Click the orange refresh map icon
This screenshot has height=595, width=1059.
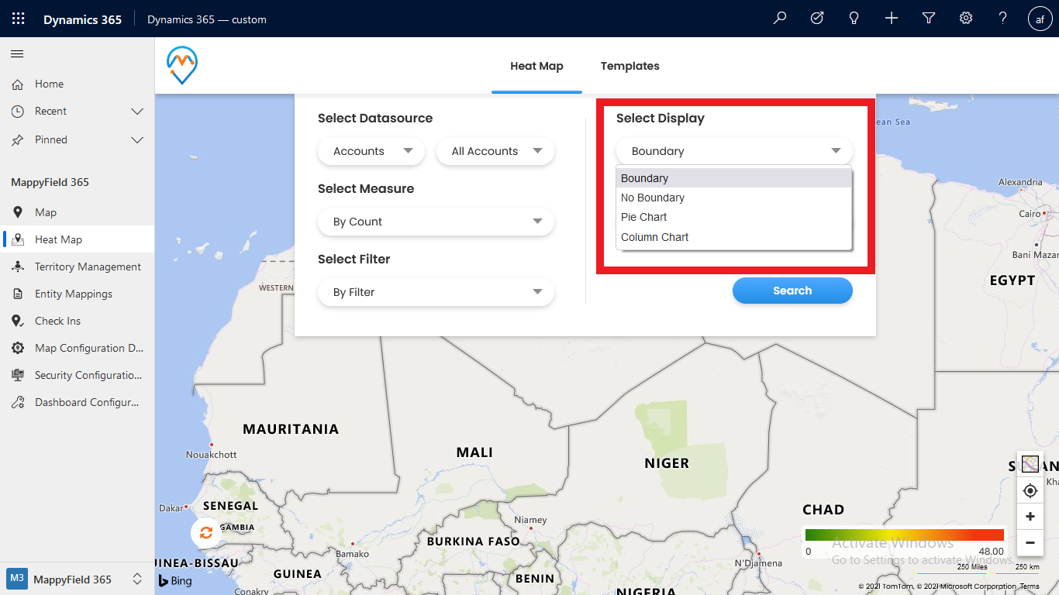205,532
